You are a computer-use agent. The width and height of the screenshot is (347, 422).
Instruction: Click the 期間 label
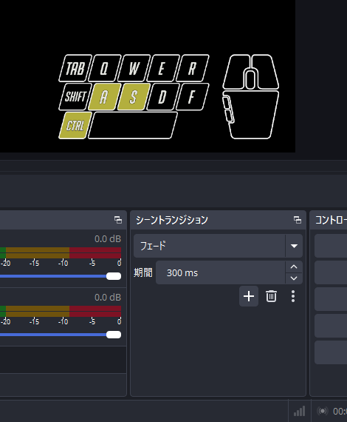pyautogui.click(x=143, y=272)
